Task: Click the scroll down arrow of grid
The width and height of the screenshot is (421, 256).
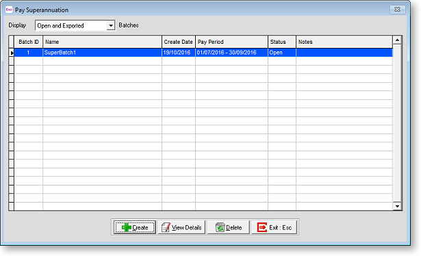Action: point(397,206)
